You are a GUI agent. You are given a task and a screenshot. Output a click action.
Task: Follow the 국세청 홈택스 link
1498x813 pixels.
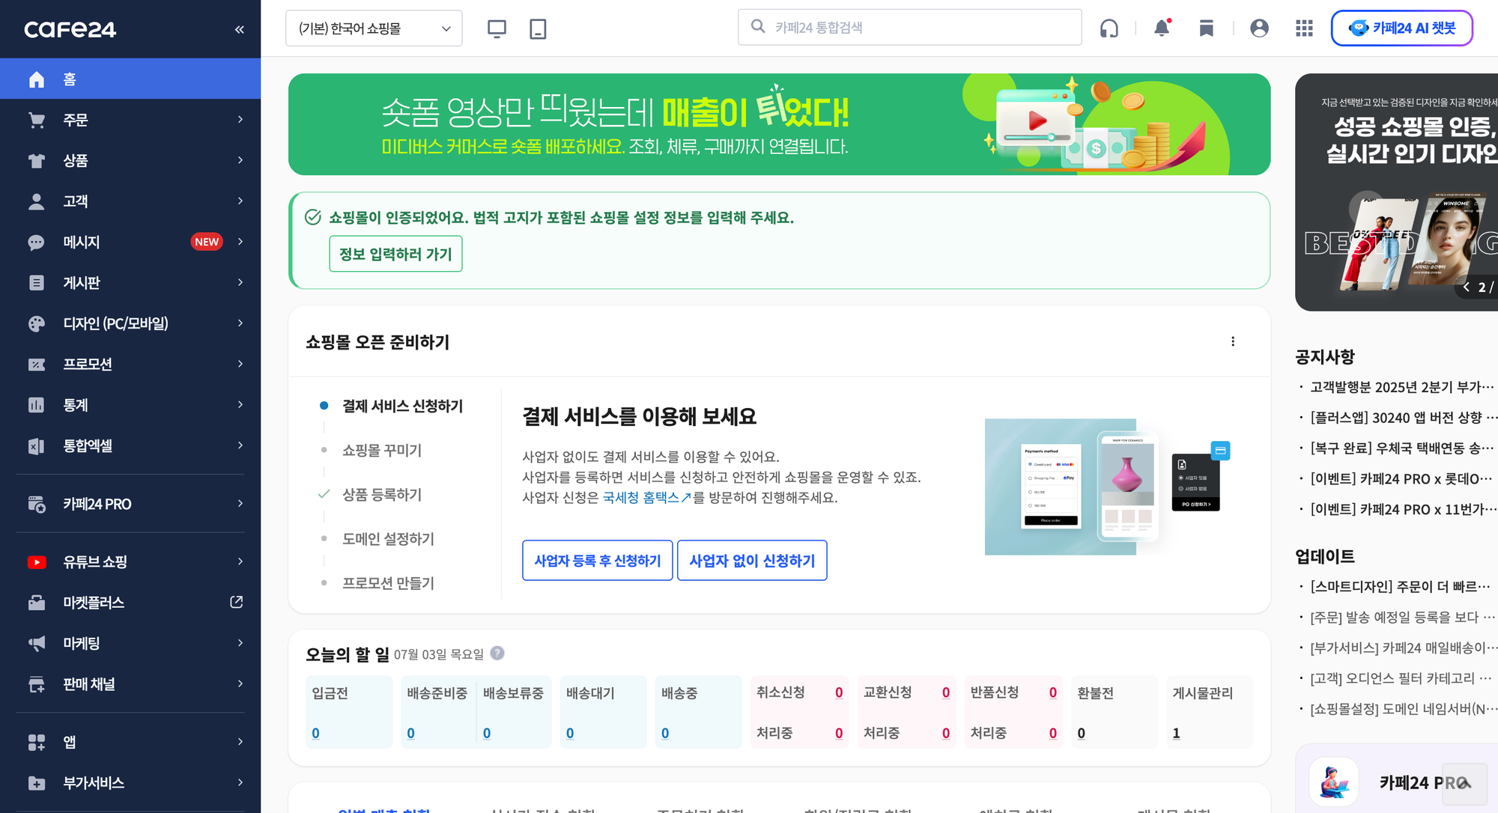tap(647, 498)
